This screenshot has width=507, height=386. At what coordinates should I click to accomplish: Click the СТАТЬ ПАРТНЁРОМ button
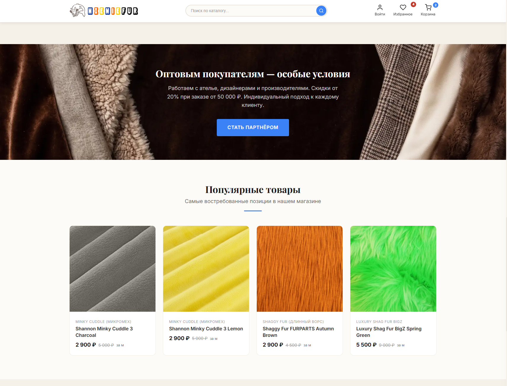point(253,128)
